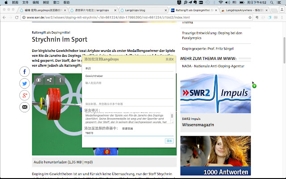Bookmark the page with the star icon

(250, 17)
